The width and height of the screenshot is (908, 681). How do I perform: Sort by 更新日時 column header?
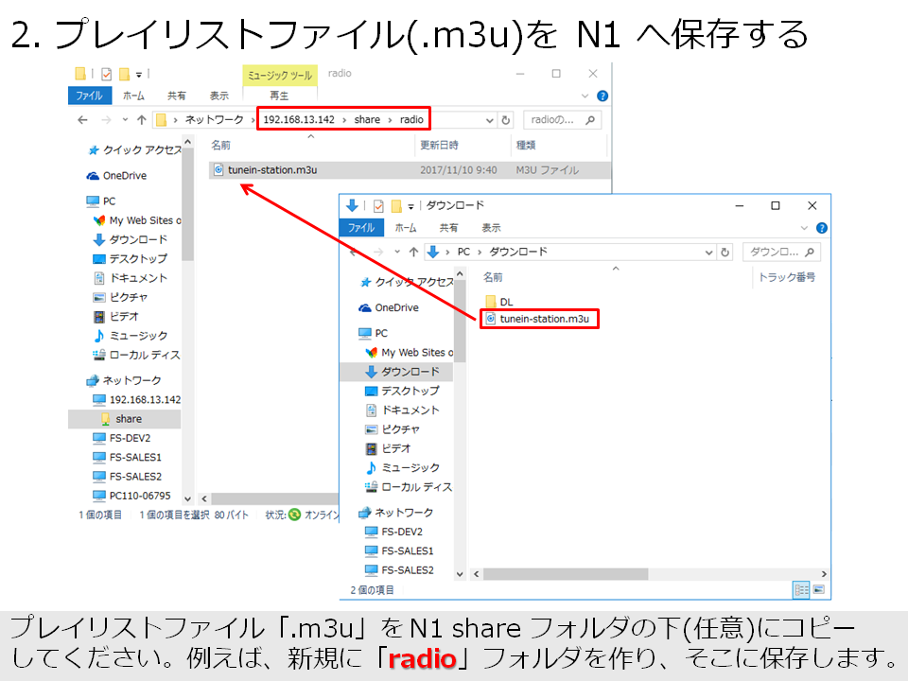pyautogui.click(x=440, y=146)
